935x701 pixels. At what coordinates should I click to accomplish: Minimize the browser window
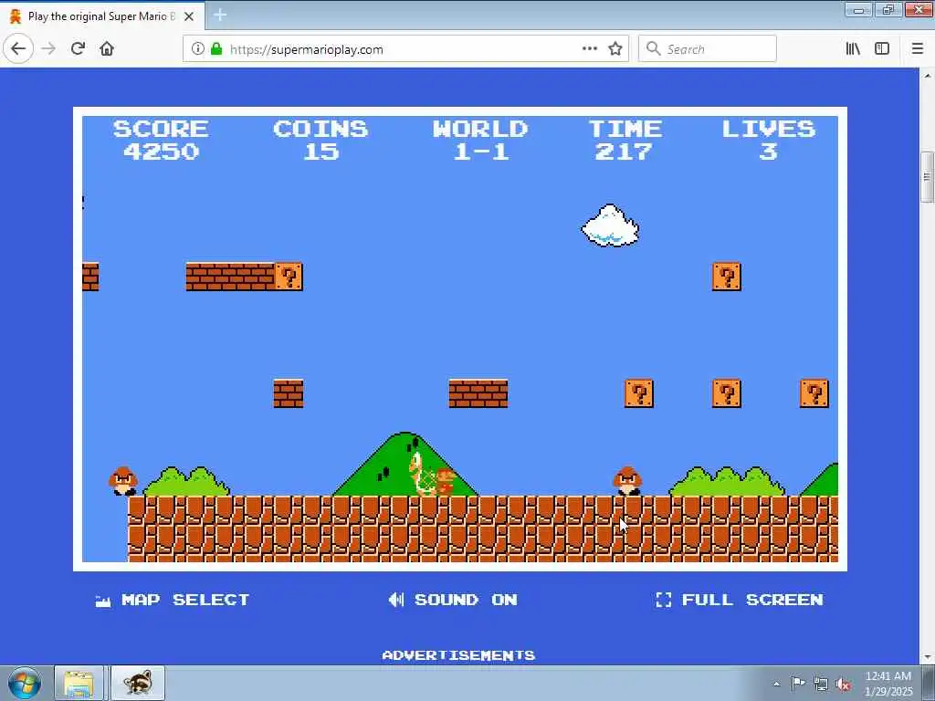pos(858,9)
